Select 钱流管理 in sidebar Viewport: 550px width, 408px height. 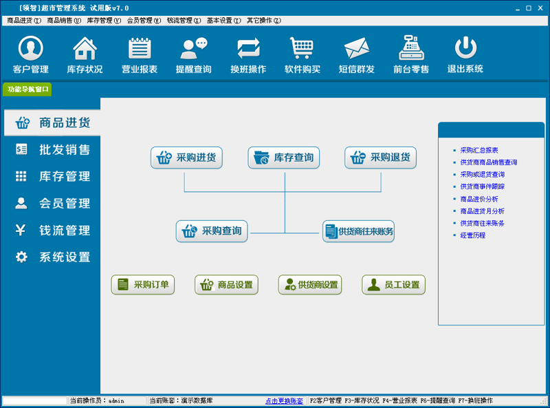pyautogui.click(x=52, y=230)
